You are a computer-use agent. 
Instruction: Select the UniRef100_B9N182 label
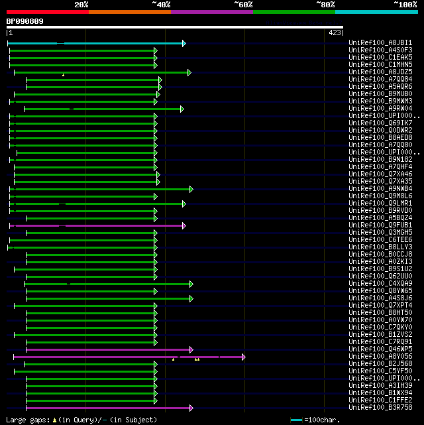(380, 160)
